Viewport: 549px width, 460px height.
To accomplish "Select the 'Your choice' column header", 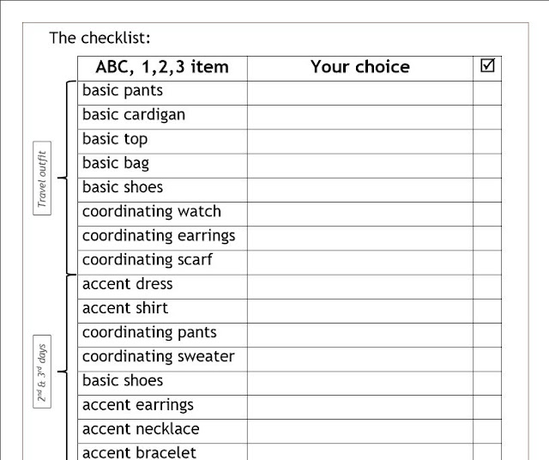I will [x=359, y=67].
